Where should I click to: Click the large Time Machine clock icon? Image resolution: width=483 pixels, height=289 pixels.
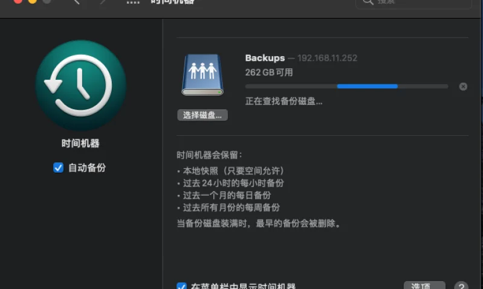click(x=80, y=85)
